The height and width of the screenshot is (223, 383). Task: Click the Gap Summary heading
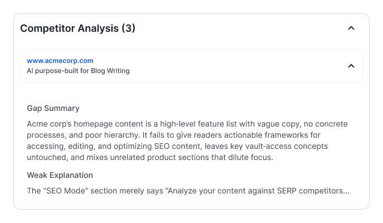(x=53, y=108)
